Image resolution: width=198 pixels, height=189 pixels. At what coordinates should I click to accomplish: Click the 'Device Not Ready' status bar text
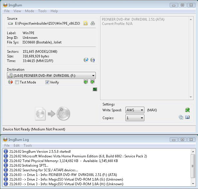34,129
